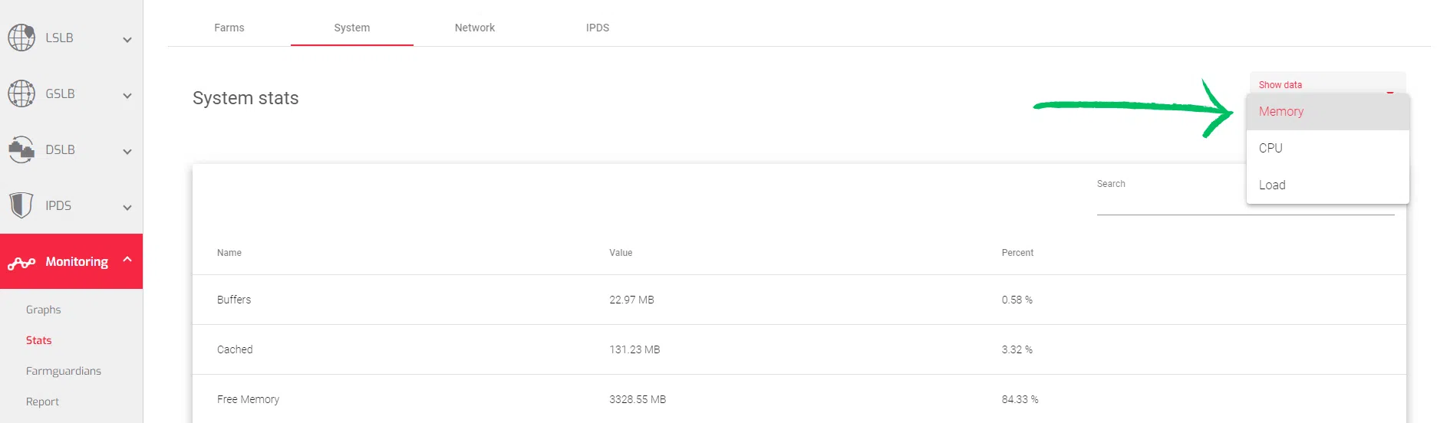Pick Memory option in dropdown
This screenshot has width=1437, height=423.
coord(1281,112)
